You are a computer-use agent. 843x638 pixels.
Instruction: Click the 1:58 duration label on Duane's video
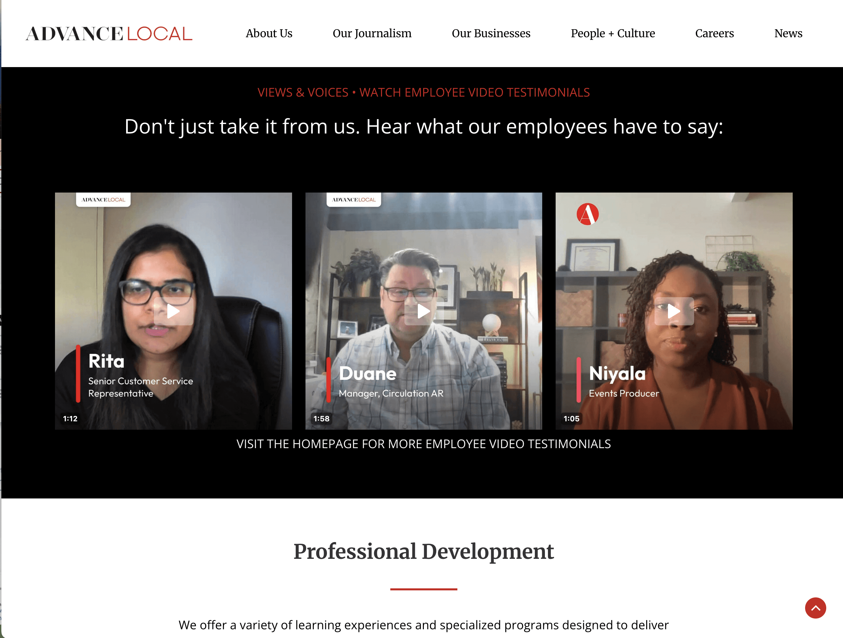click(321, 419)
